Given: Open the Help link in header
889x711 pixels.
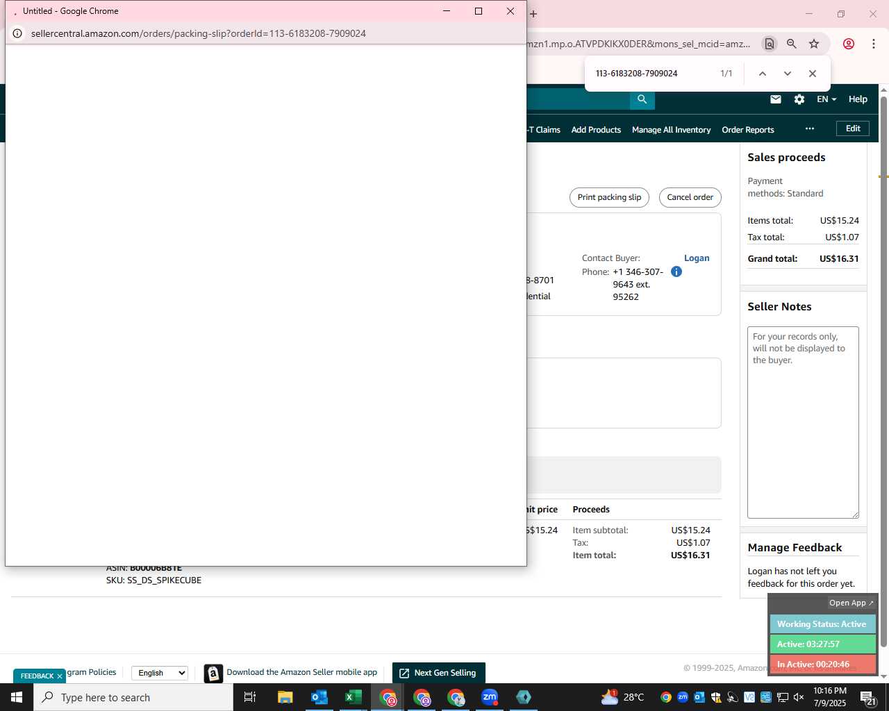Looking at the screenshot, I should [858, 99].
